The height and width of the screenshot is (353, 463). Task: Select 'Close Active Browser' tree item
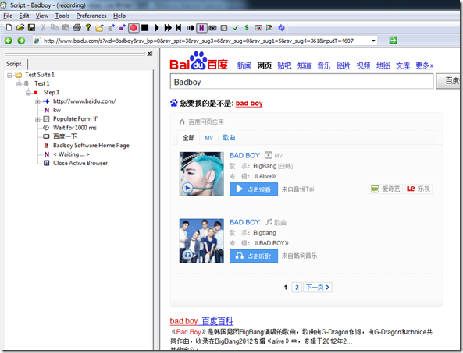[80, 163]
